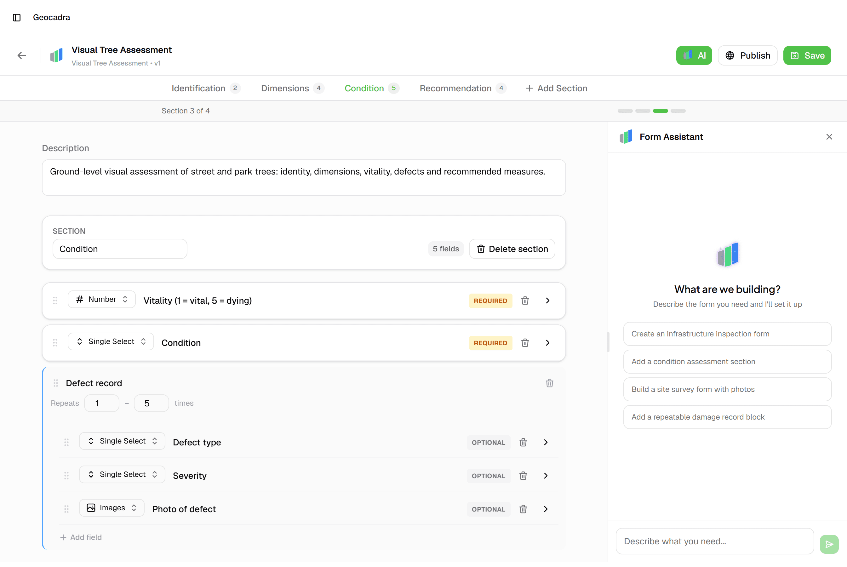Grab the Defect type drag handle
Image resolution: width=847 pixels, height=567 pixels.
[x=66, y=442]
